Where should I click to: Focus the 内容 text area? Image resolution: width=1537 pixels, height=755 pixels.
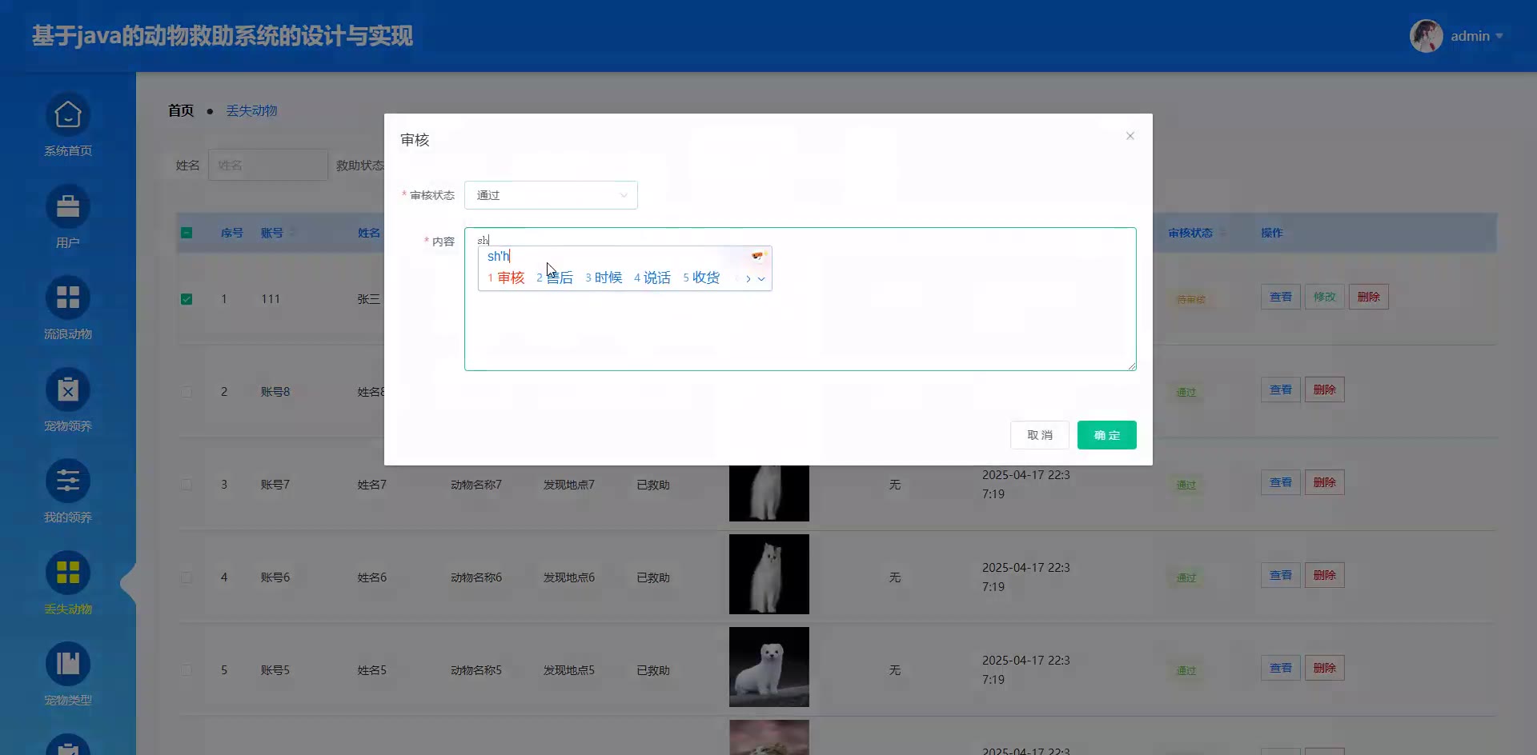coord(801,299)
